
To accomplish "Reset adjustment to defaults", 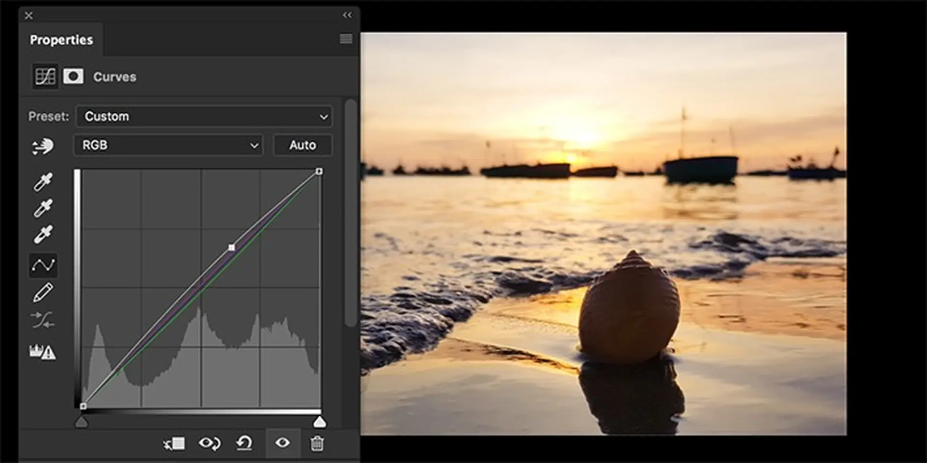I will tap(244, 443).
